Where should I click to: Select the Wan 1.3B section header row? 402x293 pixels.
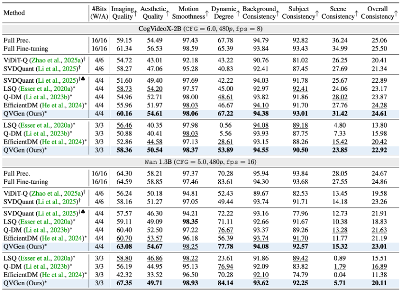click(x=201, y=161)
